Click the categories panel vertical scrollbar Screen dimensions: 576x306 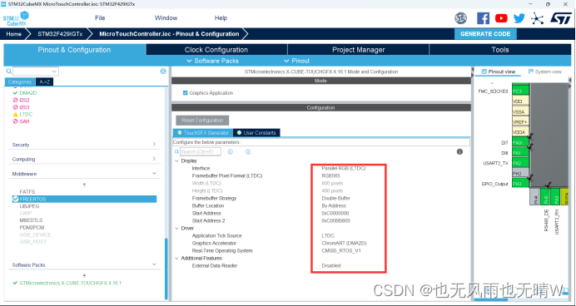point(166,269)
